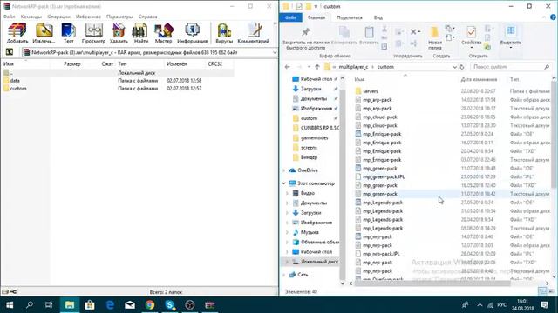The width and height of the screenshot is (558, 313).
Task: Open the Параметры menu in WinRAR
Action: 119,17
